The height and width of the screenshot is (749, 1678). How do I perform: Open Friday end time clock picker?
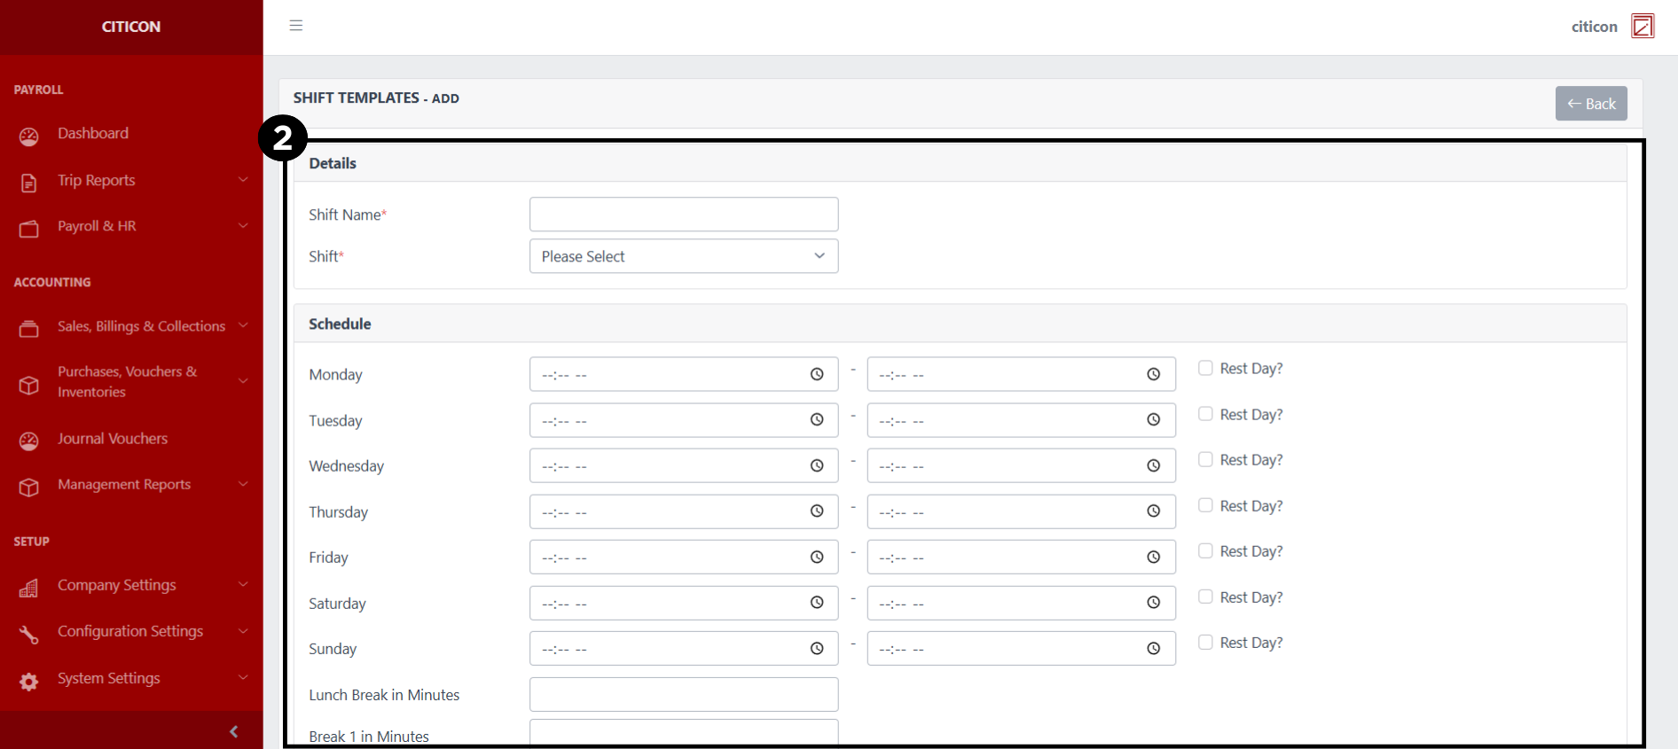[x=1153, y=557]
